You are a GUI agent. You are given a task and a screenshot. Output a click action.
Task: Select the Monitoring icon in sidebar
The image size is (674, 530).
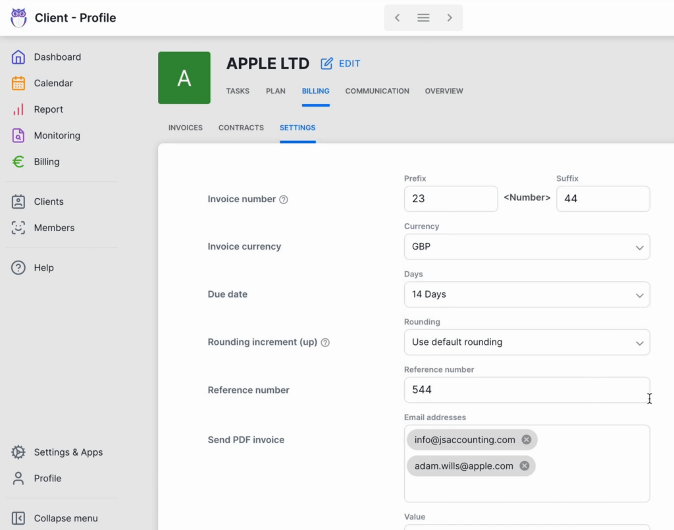(x=18, y=136)
